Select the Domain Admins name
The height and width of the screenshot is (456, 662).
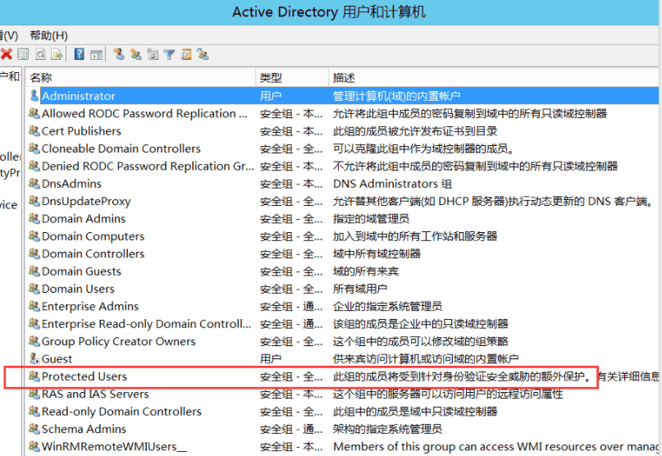pos(84,219)
